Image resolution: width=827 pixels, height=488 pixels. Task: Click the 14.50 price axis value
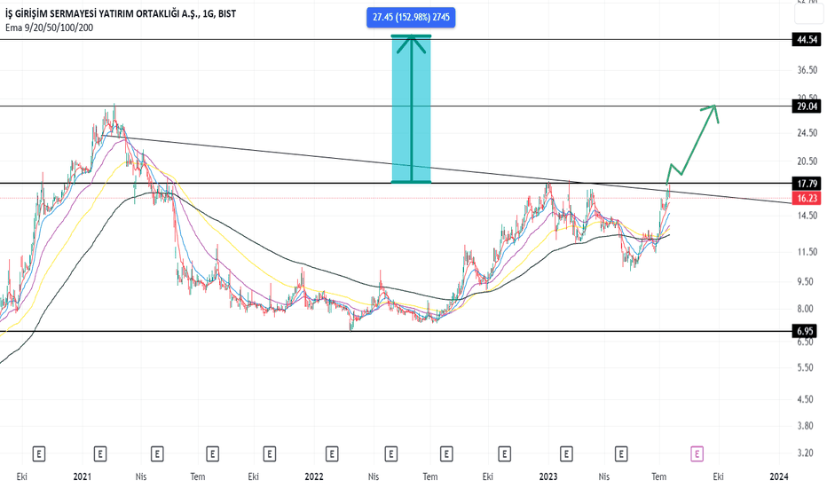807,216
